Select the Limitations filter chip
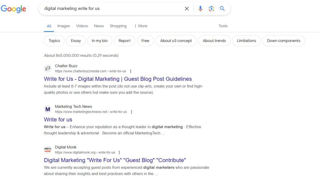This screenshot has height=178, width=319. click(246, 41)
